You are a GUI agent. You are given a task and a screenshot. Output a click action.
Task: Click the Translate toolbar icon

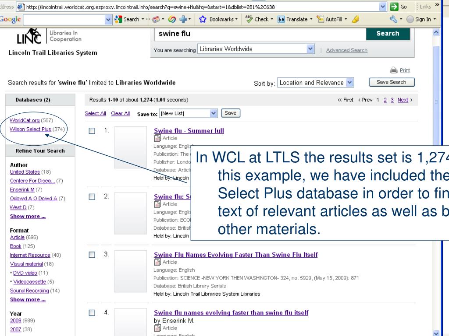click(x=281, y=19)
